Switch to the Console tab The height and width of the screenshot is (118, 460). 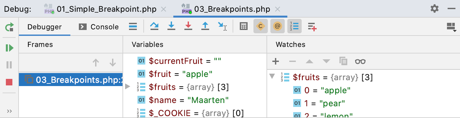tap(99, 27)
